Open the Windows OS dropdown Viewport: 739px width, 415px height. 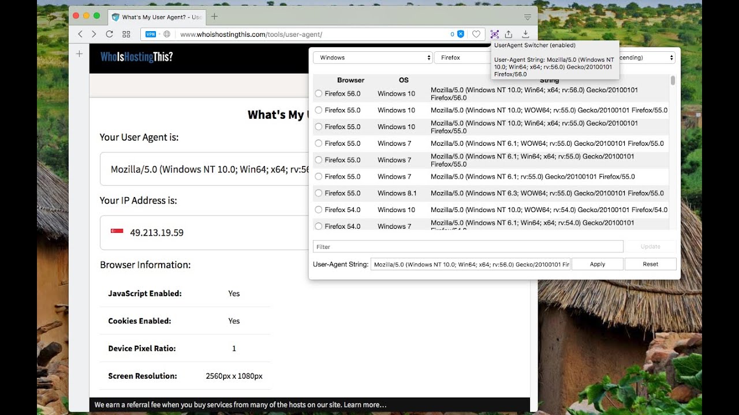click(372, 57)
